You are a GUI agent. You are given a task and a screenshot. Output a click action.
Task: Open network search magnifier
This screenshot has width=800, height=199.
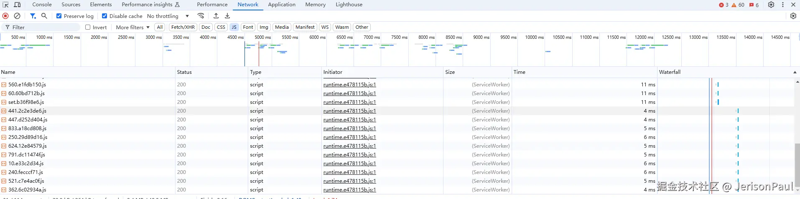44,16
